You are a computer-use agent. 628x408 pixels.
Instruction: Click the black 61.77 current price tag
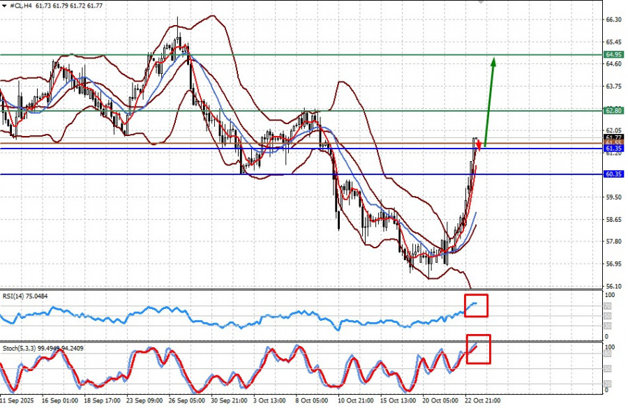(x=613, y=138)
